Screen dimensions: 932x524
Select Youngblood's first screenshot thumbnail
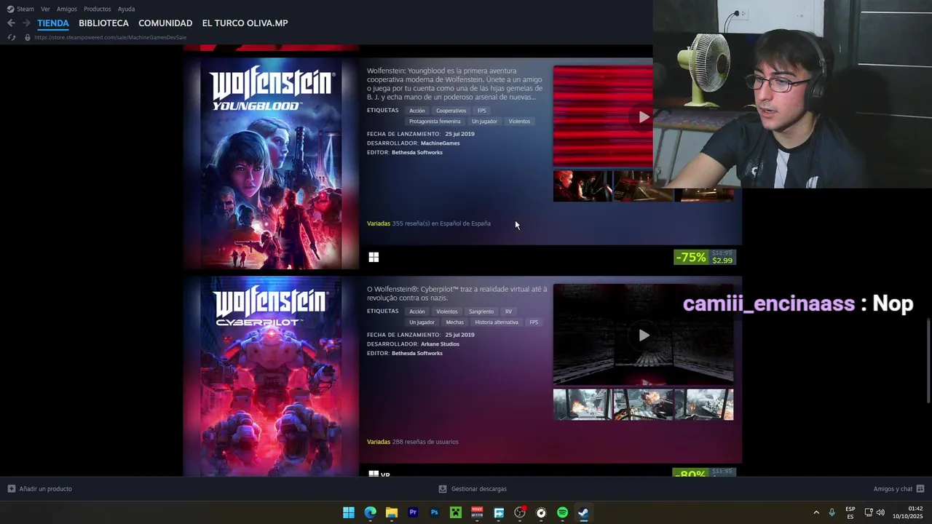582,186
